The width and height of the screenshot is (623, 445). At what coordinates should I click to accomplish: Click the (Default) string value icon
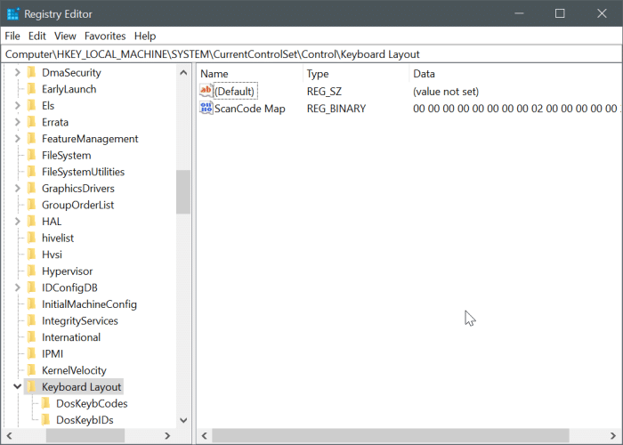tap(206, 92)
